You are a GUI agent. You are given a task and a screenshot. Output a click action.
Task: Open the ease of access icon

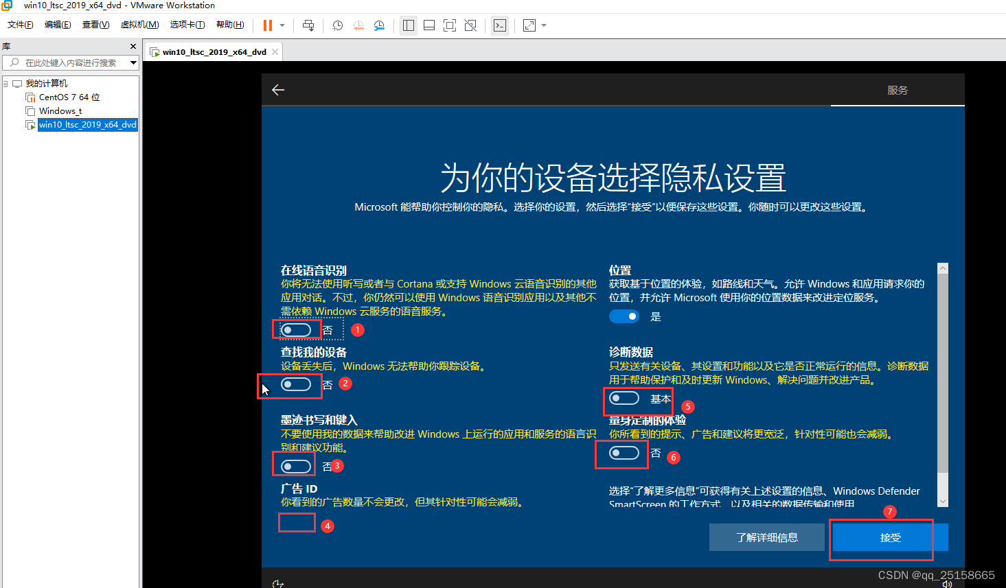tap(278, 584)
